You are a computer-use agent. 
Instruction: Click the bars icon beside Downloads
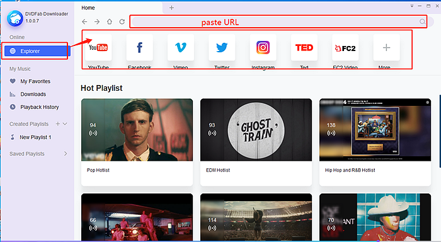coord(13,95)
